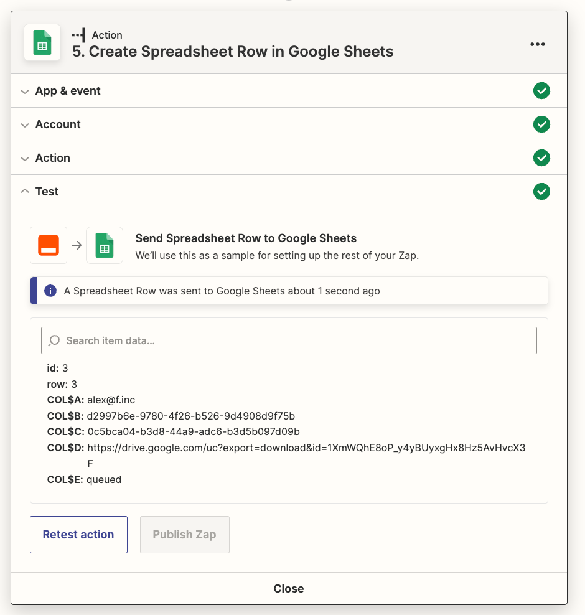Click the Spreadsheet Row sent notification message

pyautogui.click(x=222, y=291)
